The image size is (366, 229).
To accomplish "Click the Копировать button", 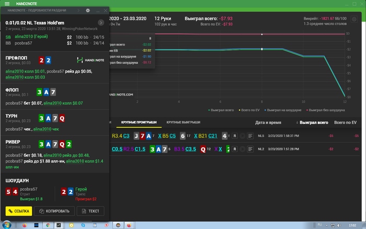I will [x=54, y=211].
